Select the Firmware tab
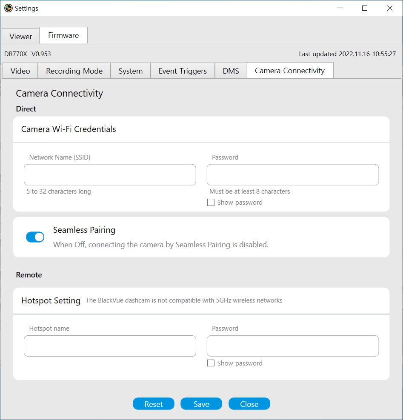 (63, 35)
